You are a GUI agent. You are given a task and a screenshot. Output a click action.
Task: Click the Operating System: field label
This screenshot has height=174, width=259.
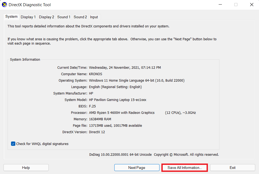(73, 81)
